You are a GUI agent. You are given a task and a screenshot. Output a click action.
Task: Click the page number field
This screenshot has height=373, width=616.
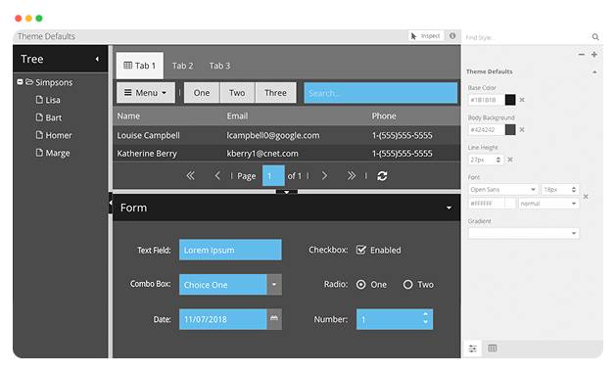(x=273, y=175)
